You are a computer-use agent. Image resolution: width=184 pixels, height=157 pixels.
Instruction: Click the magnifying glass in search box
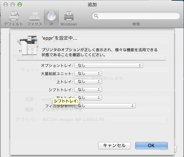point(96,16)
